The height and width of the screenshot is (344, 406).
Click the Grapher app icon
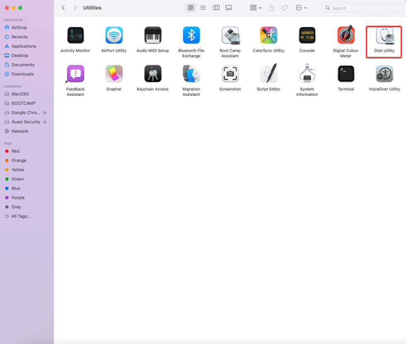pos(114,74)
